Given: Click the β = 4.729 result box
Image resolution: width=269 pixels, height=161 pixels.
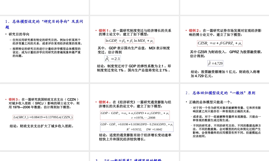Looking at the screenshot, I should point(215,63).
